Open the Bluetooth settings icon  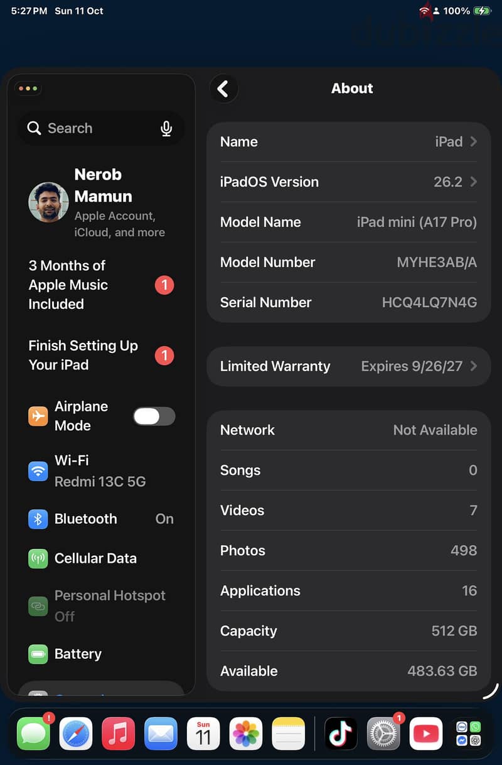[38, 519]
